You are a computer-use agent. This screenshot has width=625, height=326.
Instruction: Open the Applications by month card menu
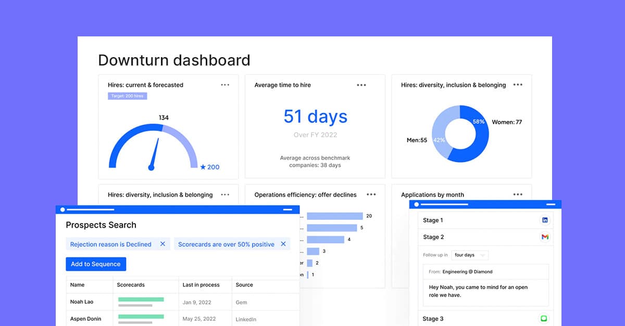[x=517, y=194]
